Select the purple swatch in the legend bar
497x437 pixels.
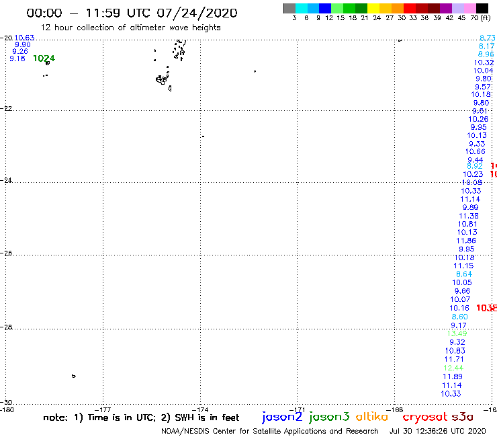(x=446, y=8)
